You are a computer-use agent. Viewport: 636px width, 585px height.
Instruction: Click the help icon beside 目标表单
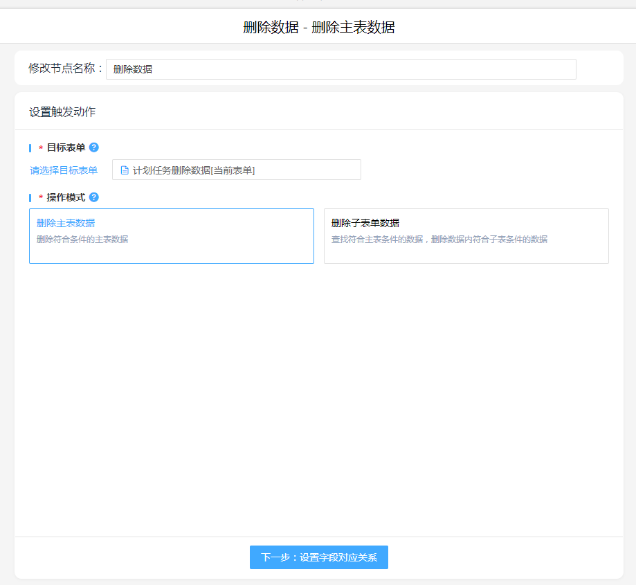click(94, 147)
